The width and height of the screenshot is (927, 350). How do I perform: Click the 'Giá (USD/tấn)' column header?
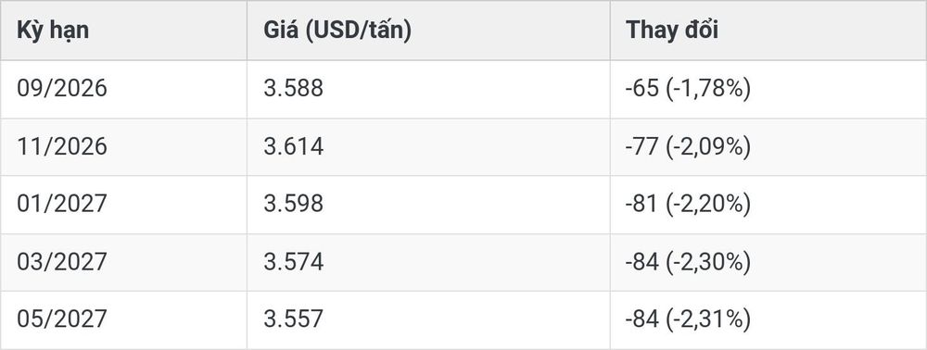coord(337,31)
